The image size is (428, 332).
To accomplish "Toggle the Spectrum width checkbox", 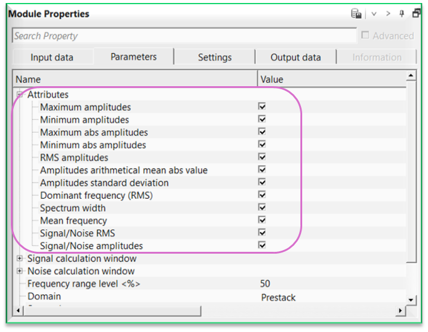I will point(262,207).
